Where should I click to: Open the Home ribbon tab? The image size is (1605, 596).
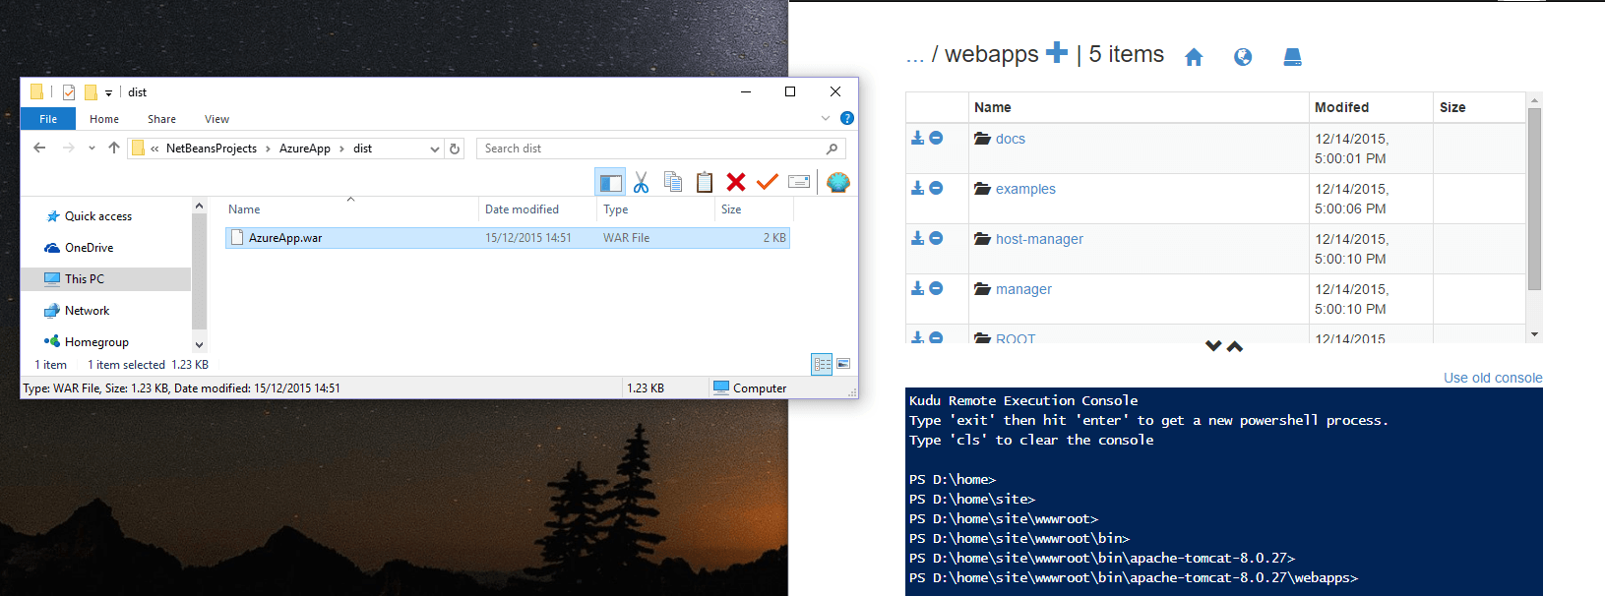click(x=104, y=119)
